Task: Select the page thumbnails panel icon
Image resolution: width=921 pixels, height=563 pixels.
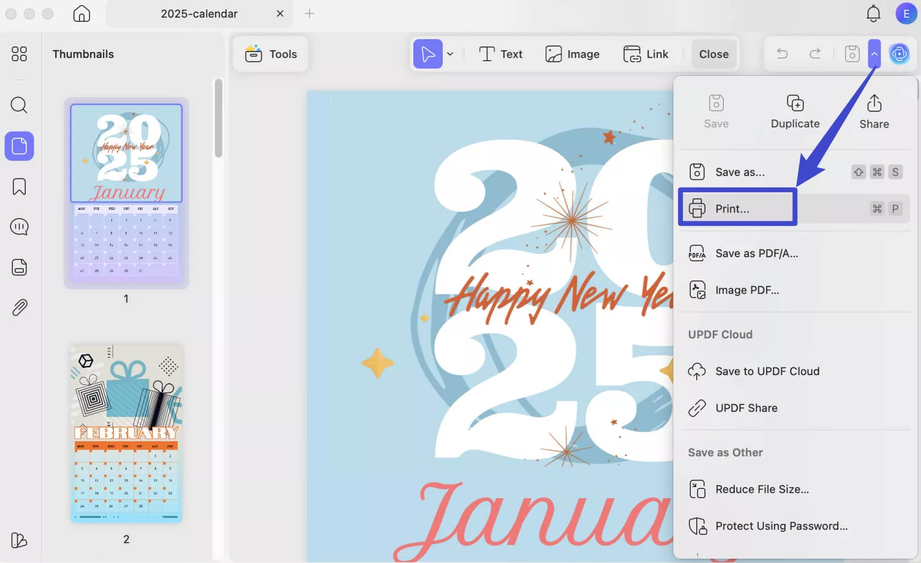Action: [19, 146]
